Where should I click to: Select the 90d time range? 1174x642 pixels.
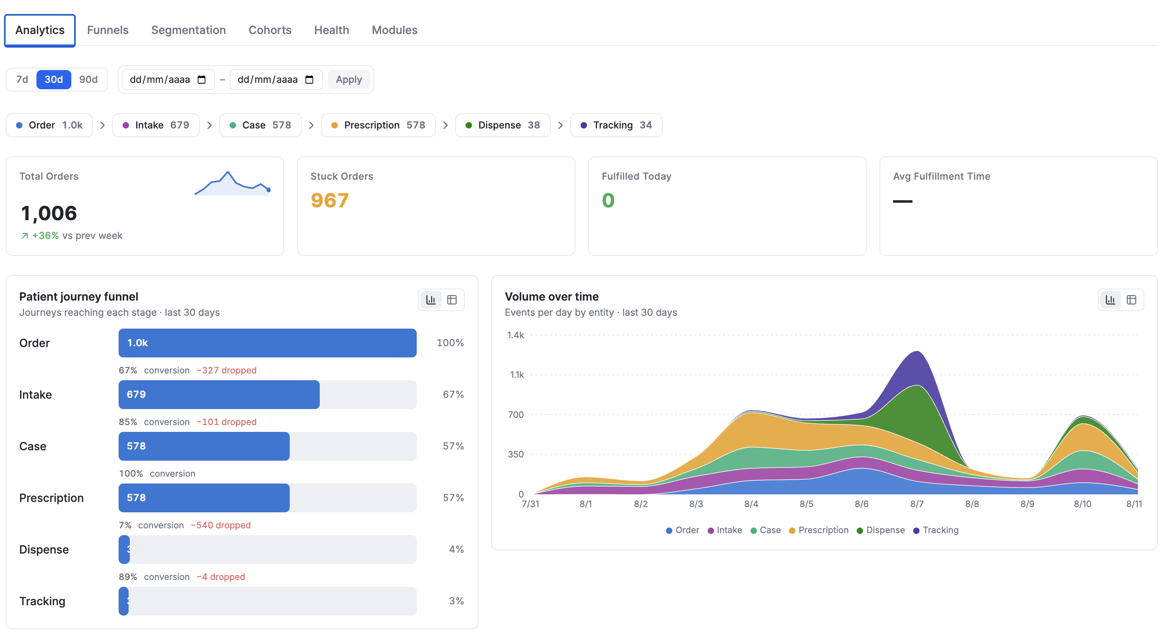point(89,80)
